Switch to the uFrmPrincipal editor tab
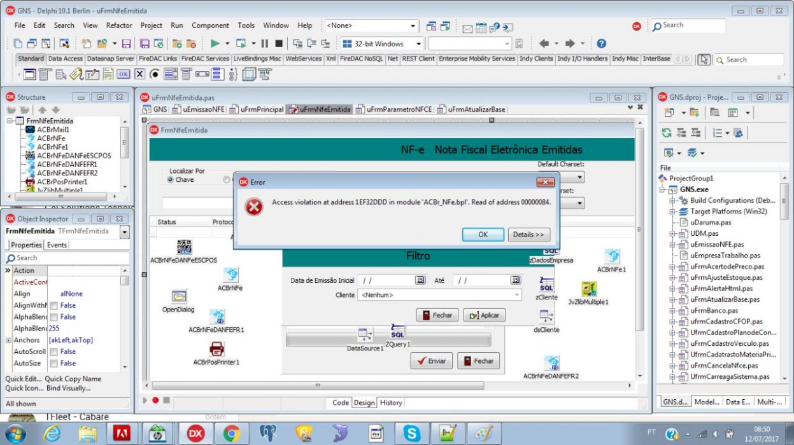Image resolution: width=794 pixels, height=445 pixels. [x=257, y=109]
